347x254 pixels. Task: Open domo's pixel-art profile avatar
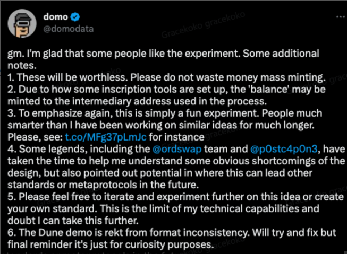[x=22, y=23]
